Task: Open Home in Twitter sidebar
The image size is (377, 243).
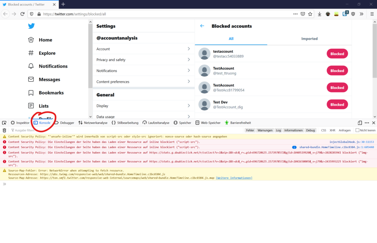Action: pyautogui.click(x=40, y=40)
